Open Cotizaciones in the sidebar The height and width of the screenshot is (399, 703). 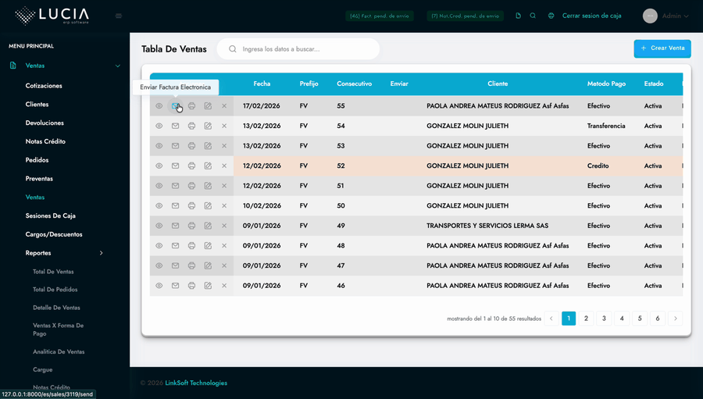point(44,86)
